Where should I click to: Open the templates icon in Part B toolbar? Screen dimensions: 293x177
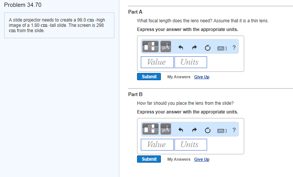150,129
